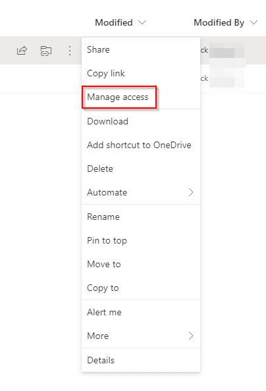The image size is (266, 391).
Task: Select Add shortcut to OneDrive
Action: [141, 145]
